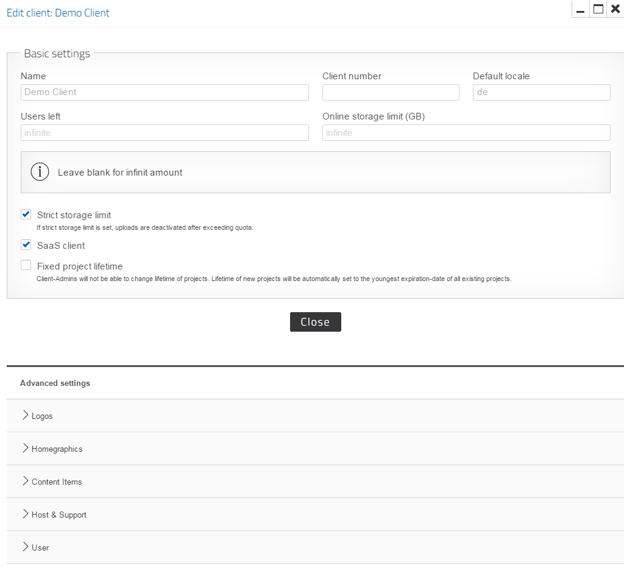Click the "Leave blank for infinit amount" hint

(x=120, y=173)
